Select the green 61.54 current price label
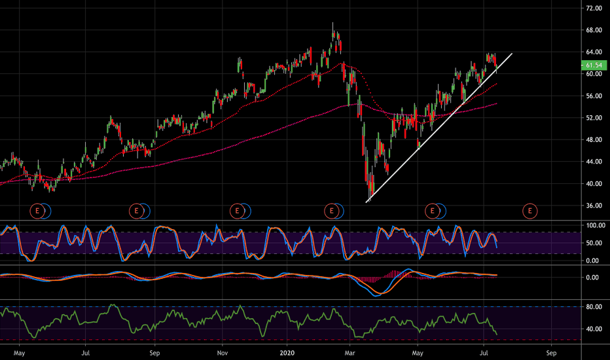This screenshot has width=610, height=360. coord(594,65)
